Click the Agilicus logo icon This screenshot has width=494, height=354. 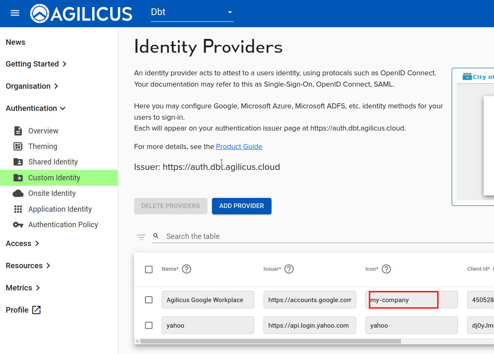coord(40,13)
